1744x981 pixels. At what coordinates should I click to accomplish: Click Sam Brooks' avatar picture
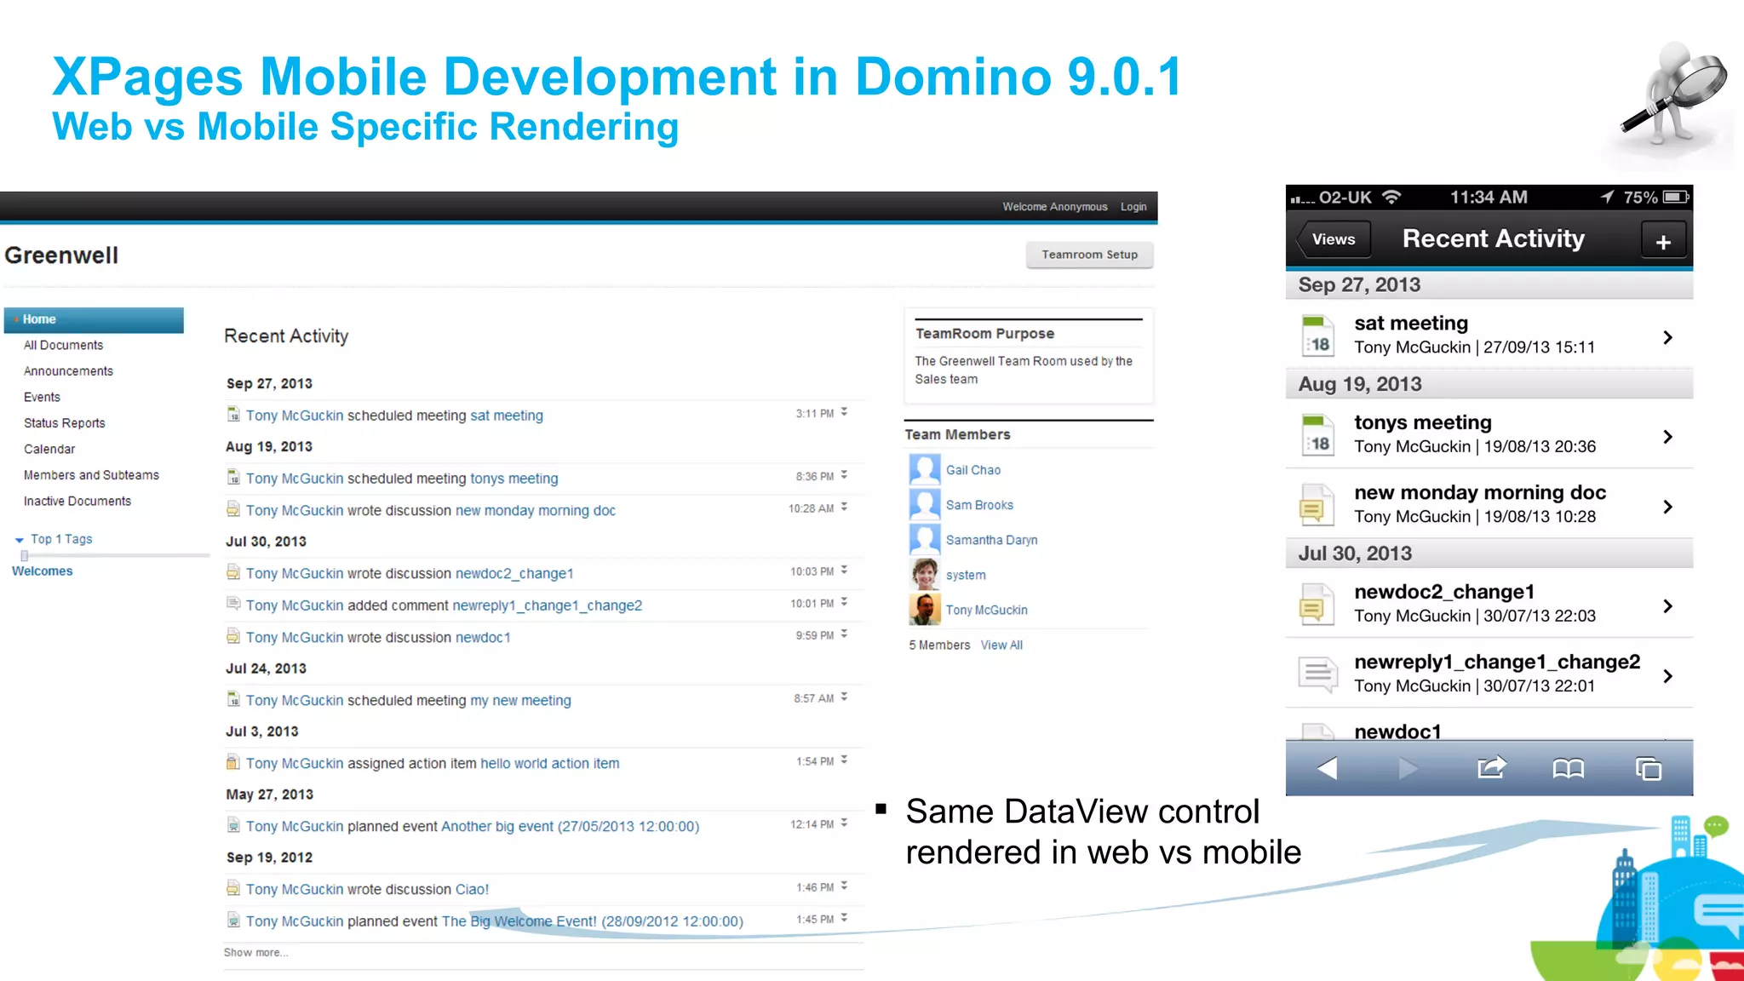point(925,504)
